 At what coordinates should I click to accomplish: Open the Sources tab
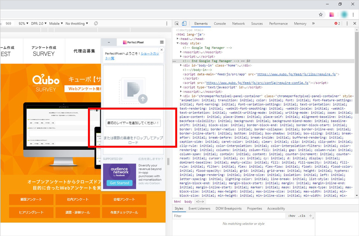coord(257,23)
